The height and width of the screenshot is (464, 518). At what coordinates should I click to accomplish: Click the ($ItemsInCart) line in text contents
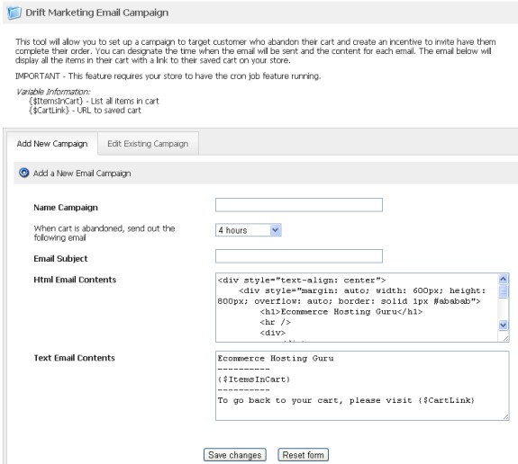254,379
